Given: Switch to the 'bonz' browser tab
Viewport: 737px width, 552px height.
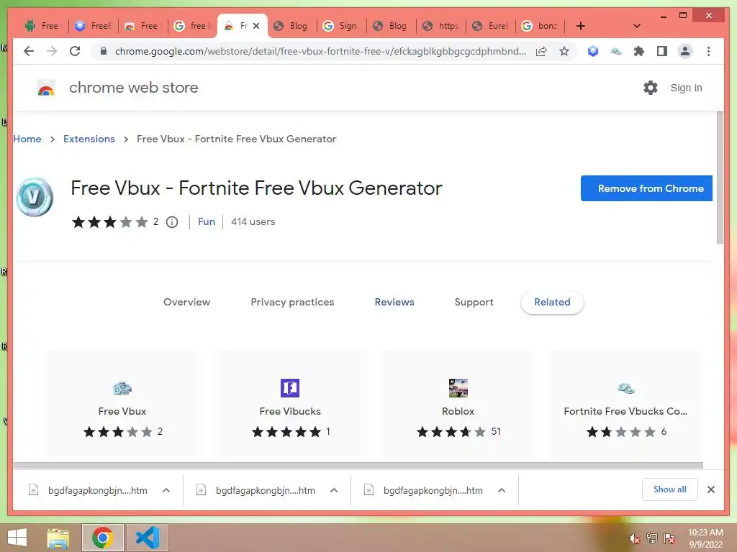Looking at the screenshot, I should (x=540, y=26).
